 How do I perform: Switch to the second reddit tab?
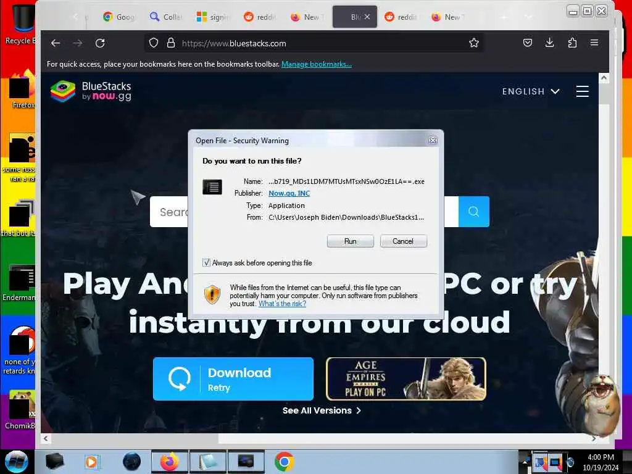coord(400,17)
